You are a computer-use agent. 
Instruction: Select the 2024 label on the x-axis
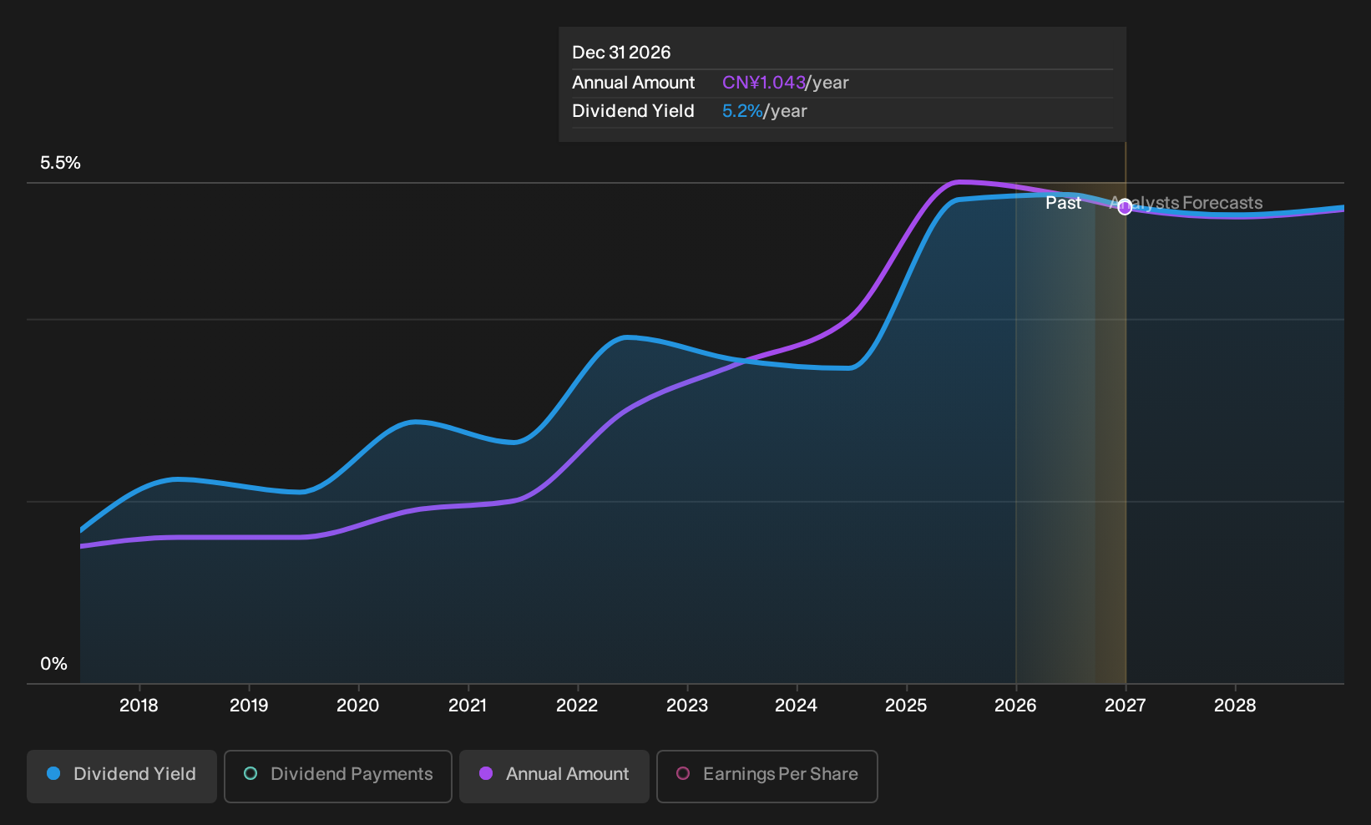pos(797,706)
